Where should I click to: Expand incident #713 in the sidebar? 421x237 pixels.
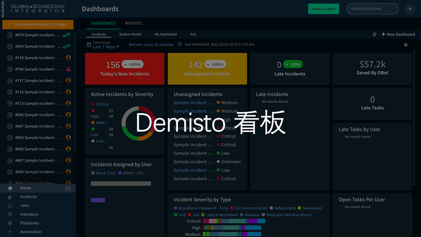coord(10,103)
